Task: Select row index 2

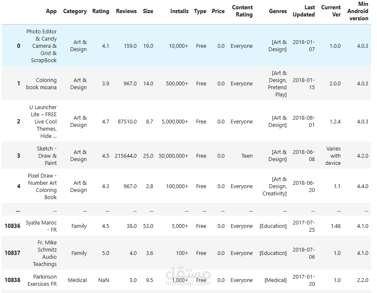Action: pyautogui.click(x=19, y=121)
